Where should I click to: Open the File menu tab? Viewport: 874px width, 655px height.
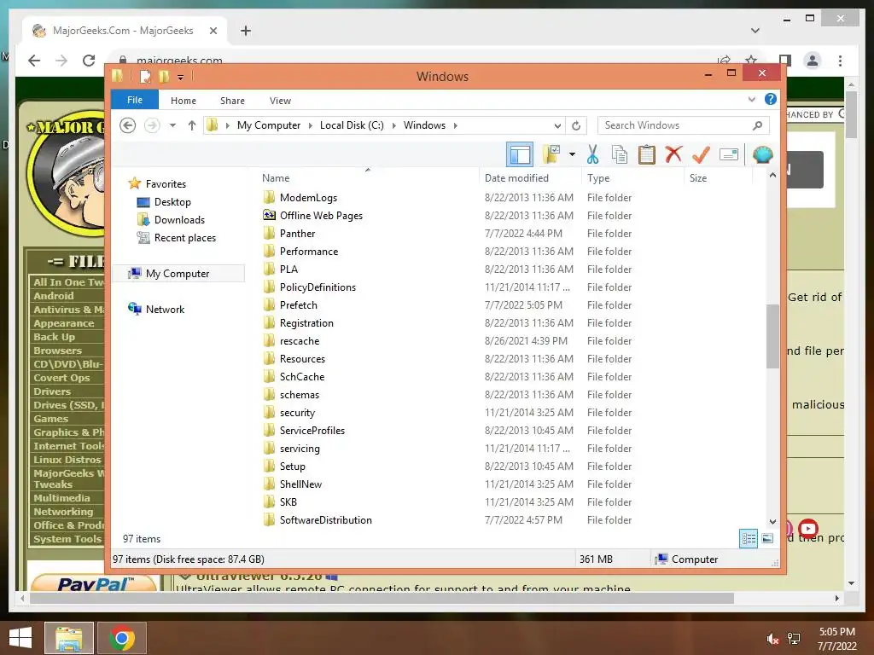click(135, 101)
